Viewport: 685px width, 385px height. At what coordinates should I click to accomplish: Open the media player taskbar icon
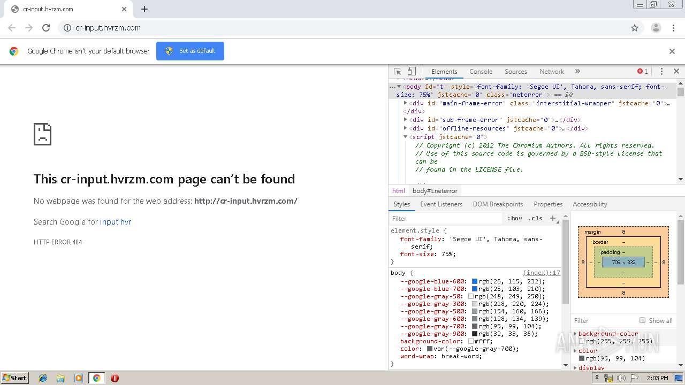79,378
